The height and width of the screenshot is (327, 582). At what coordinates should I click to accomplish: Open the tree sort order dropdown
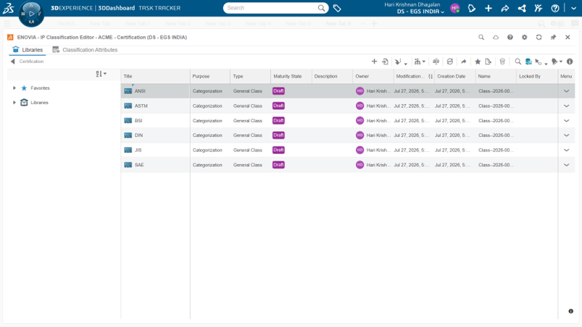click(x=101, y=74)
